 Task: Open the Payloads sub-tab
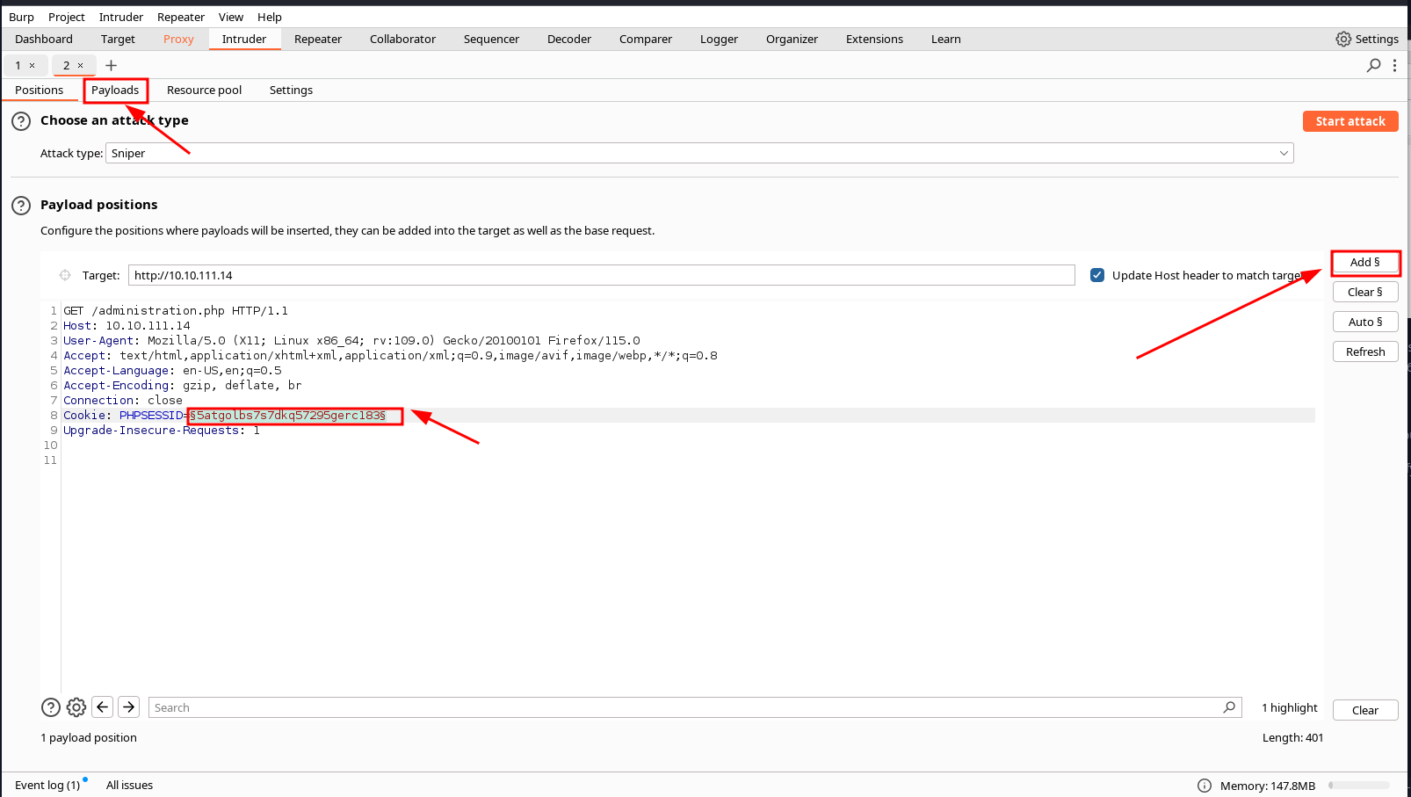[x=115, y=90]
